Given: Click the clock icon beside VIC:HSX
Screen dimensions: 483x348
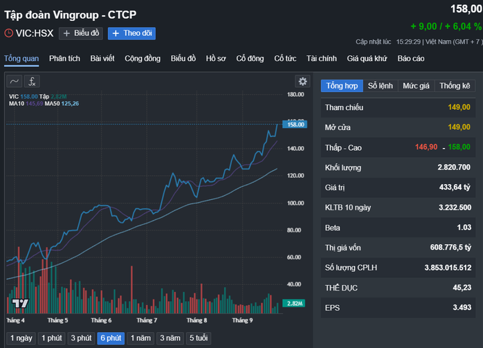Looking at the screenshot, I should coord(9,33).
